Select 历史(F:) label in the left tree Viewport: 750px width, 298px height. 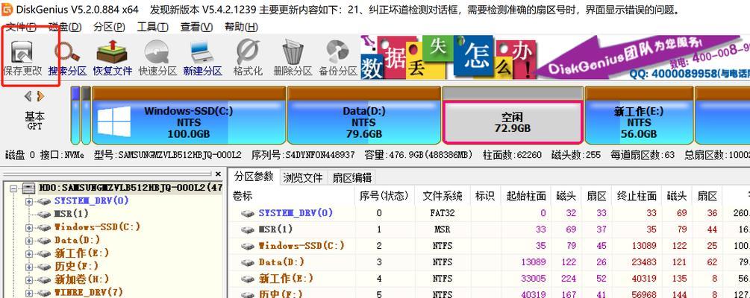76,266
